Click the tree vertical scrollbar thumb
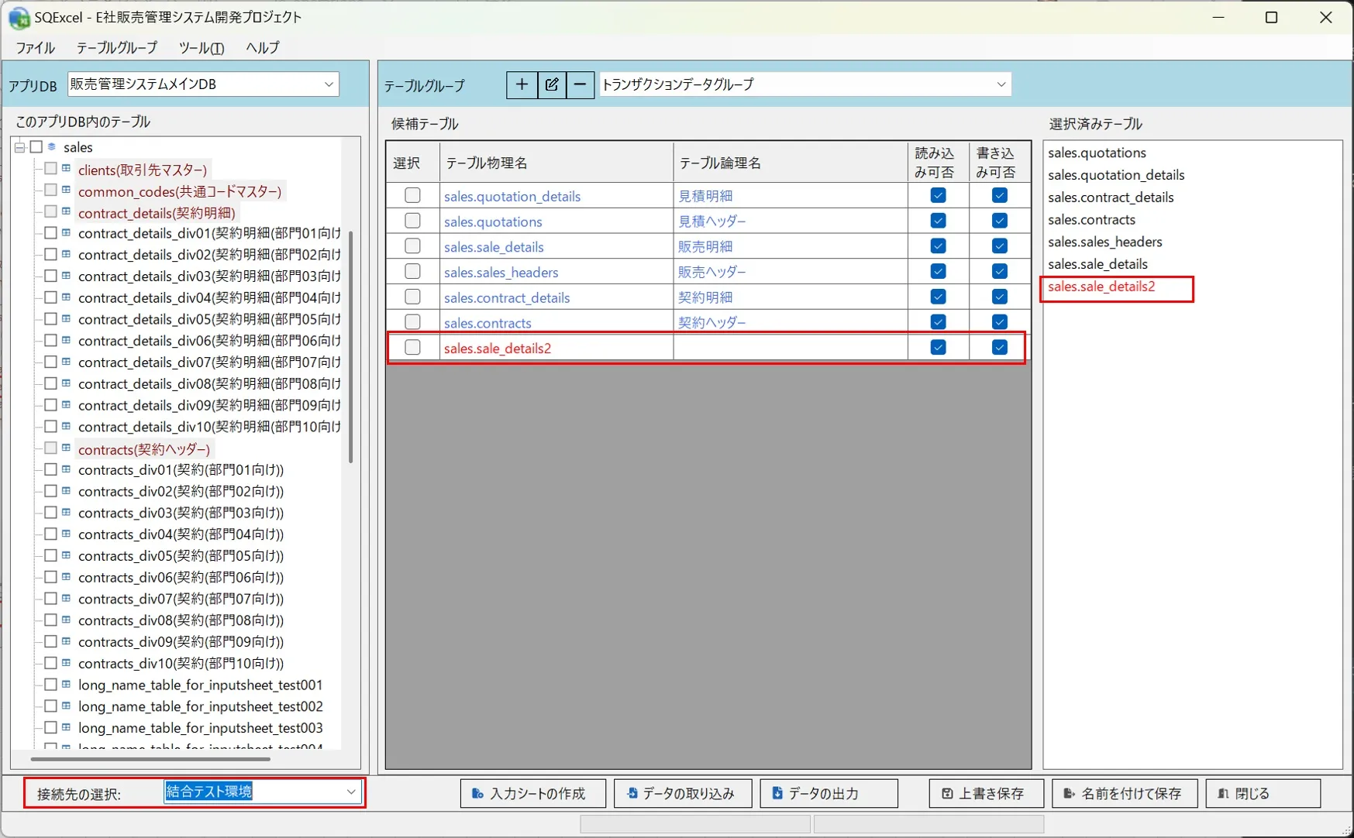 tap(351, 346)
